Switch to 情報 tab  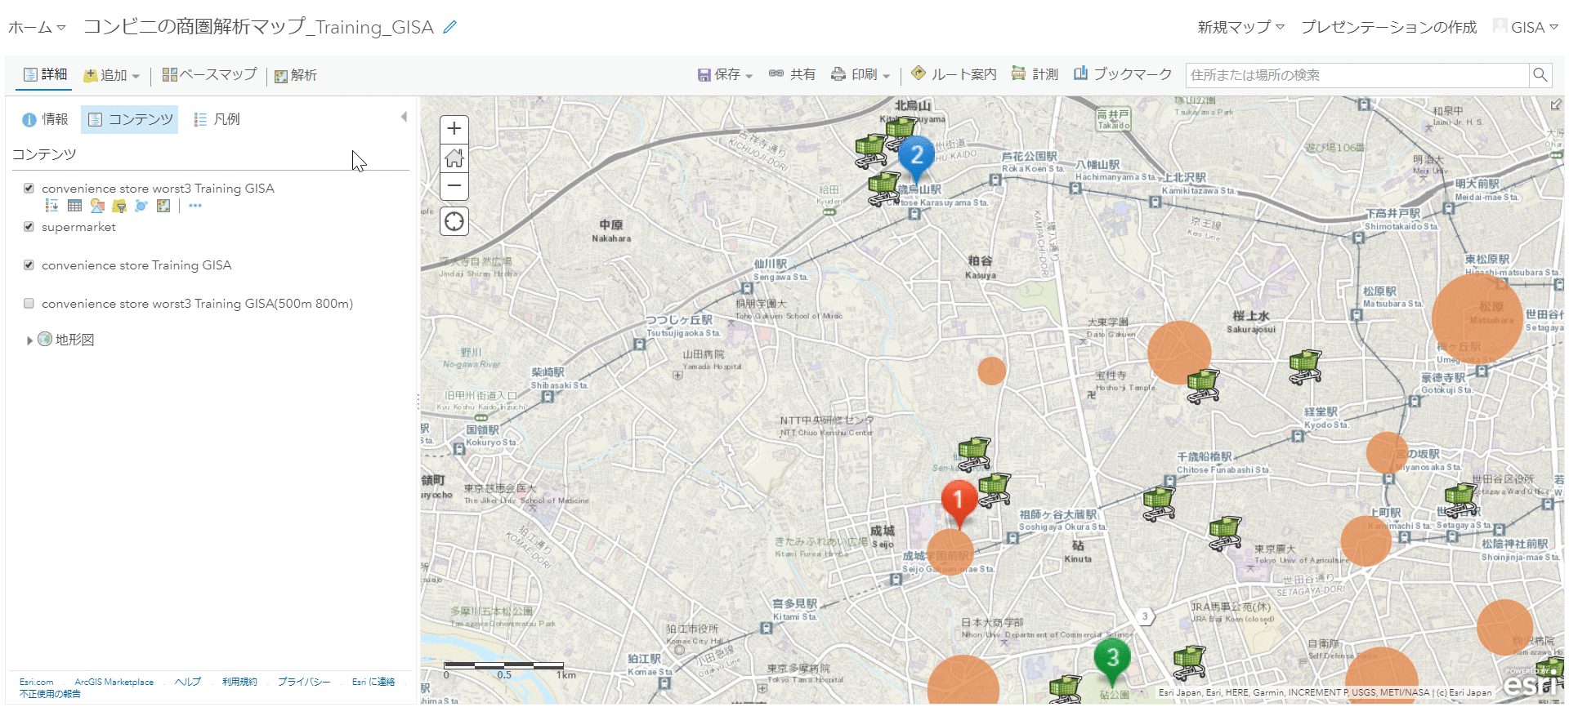point(45,119)
